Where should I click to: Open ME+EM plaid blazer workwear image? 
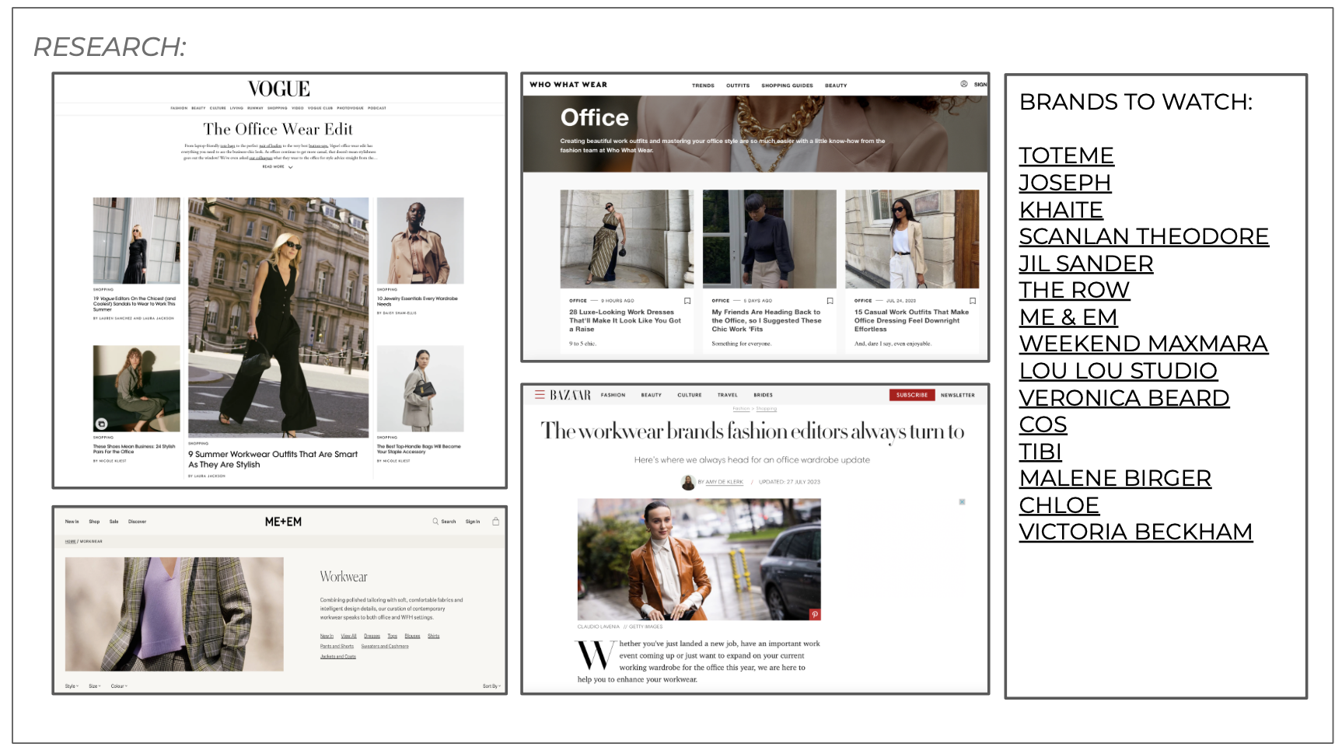click(x=174, y=614)
